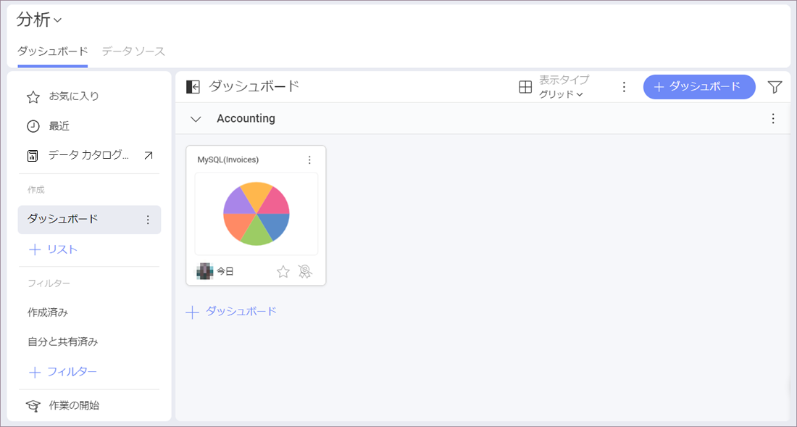Click the データ カタログ icon
This screenshot has width=797, height=427.
(33, 156)
